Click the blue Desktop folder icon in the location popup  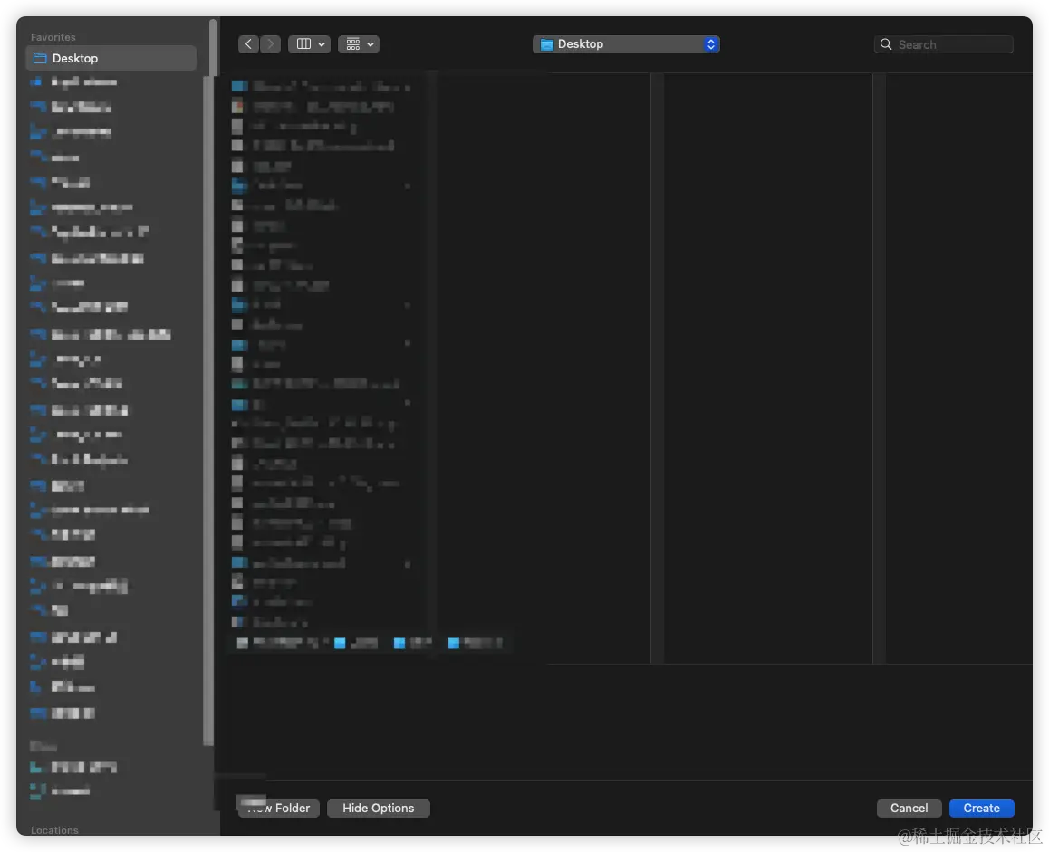point(546,43)
